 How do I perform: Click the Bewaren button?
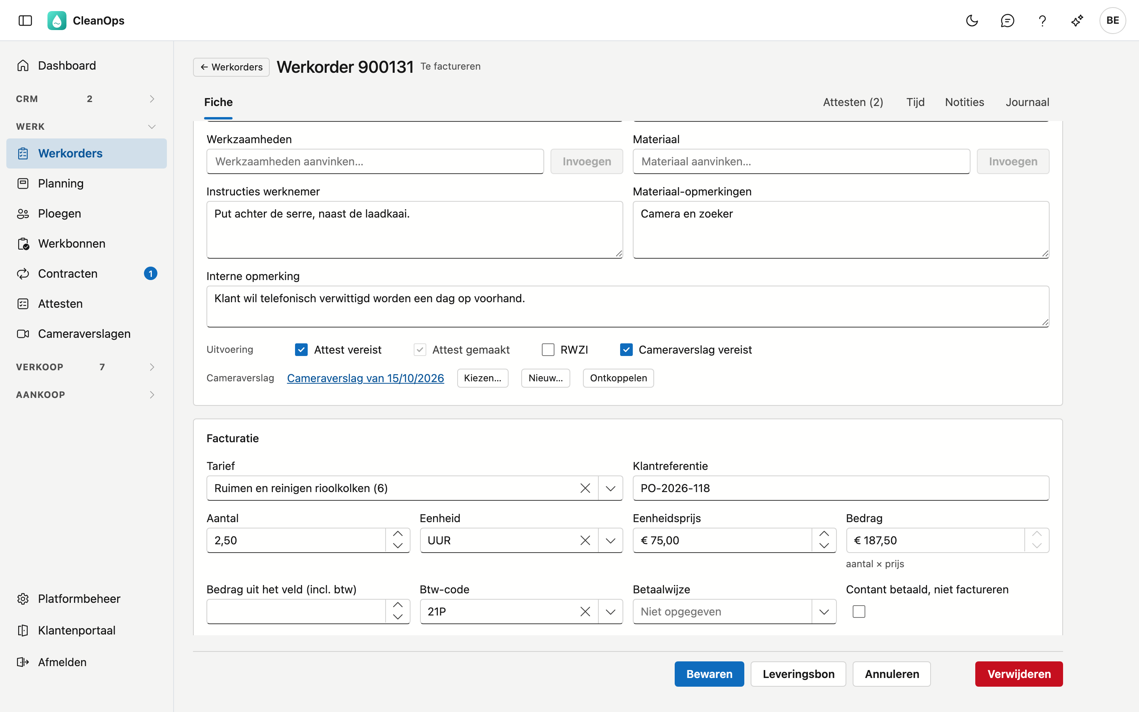click(709, 674)
